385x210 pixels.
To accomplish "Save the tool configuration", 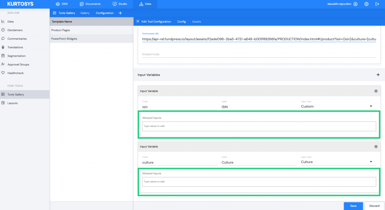I will point(353,206).
